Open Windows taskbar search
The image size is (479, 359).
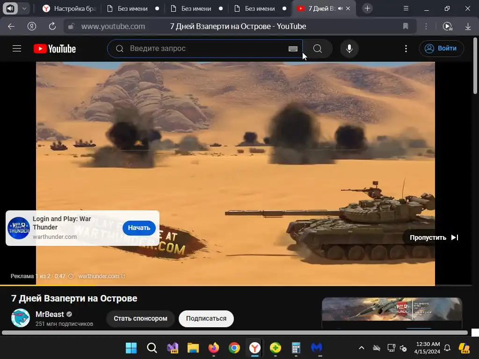pos(152,348)
